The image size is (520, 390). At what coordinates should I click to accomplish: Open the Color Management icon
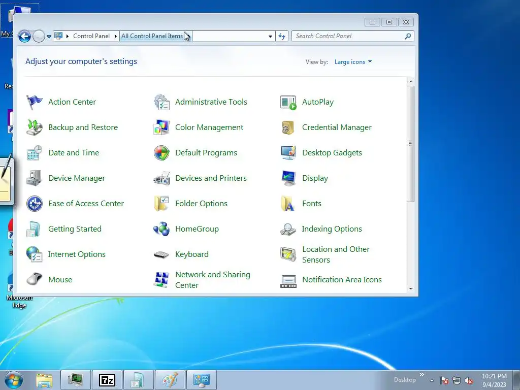pos(161,127)
